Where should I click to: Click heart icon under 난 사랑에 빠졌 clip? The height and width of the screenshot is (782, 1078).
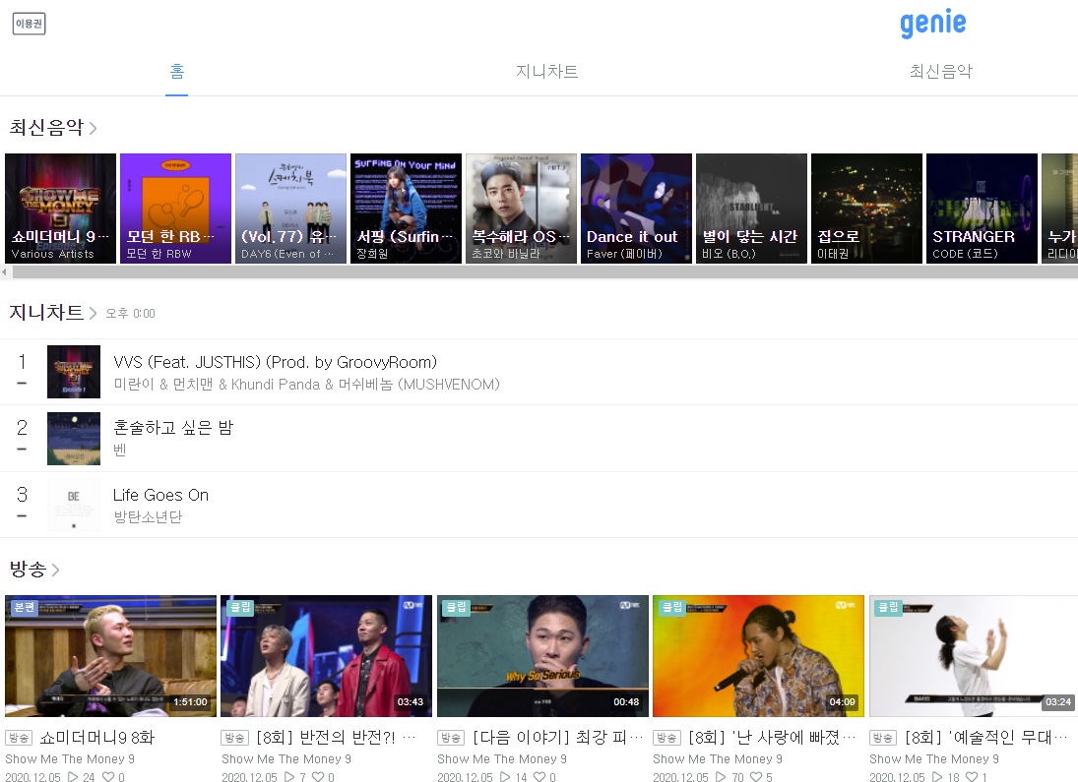pos(755,777)
